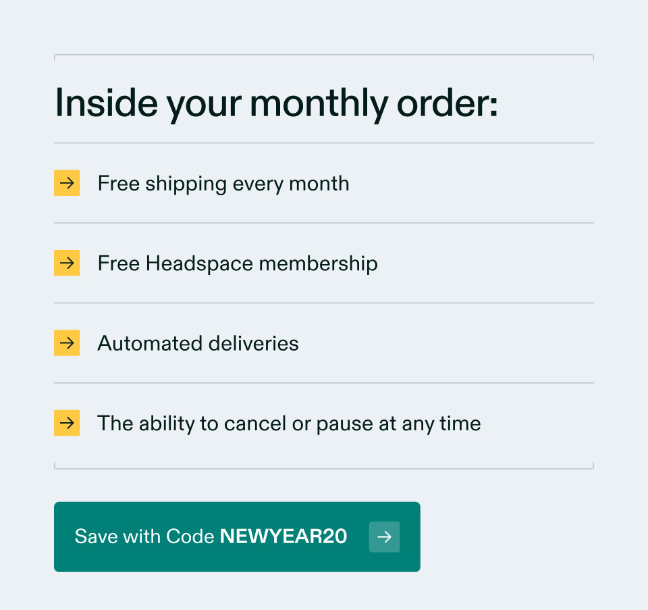Screen dimensions: 648x610
Task: Expand the Free shipping row with its arrow
Action: point(67,183)
